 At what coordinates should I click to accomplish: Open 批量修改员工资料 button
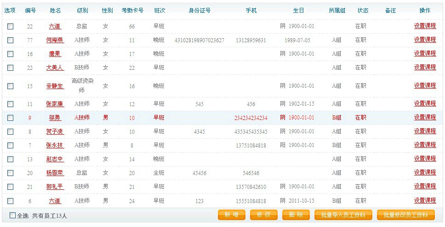(x=405, y=215)
